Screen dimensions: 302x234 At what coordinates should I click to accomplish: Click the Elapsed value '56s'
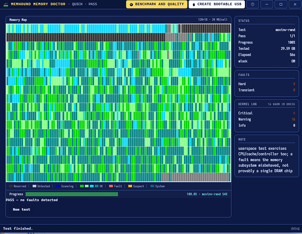tap(292, 55)
